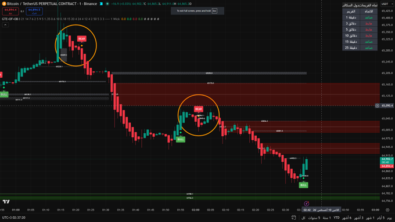Click the red sell price button 64,894.4
Viewport: 395px width, 222px height.
point(10,12)
